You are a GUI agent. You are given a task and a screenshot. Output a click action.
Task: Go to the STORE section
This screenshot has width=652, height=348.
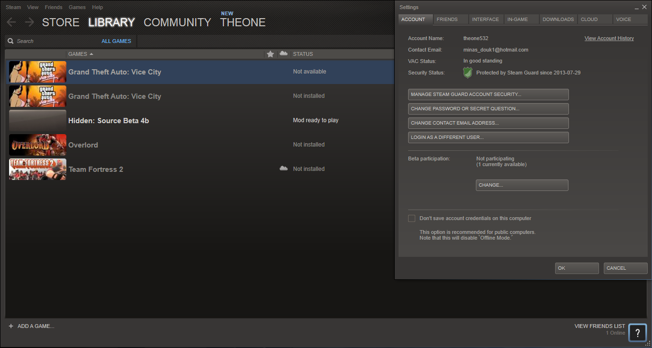tap(61, 22)
